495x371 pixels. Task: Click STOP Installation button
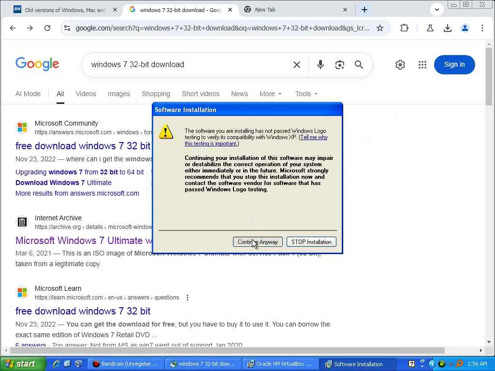click(x=311, y=242)
